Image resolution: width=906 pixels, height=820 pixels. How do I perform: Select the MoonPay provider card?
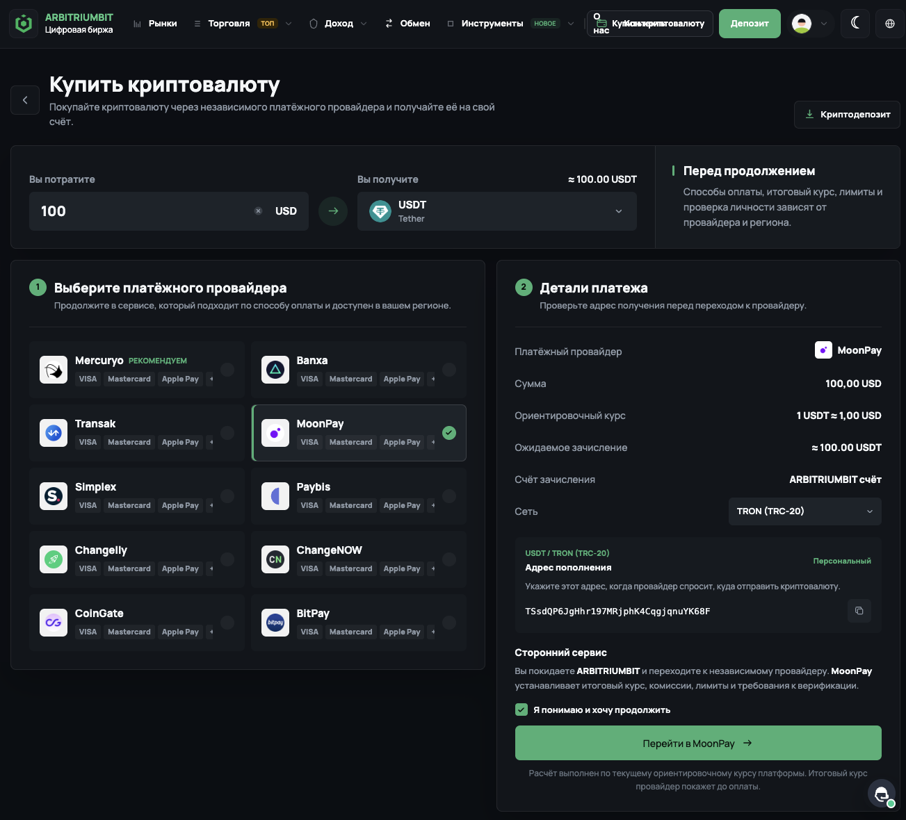pyautogui.click(x=359, y=433)
